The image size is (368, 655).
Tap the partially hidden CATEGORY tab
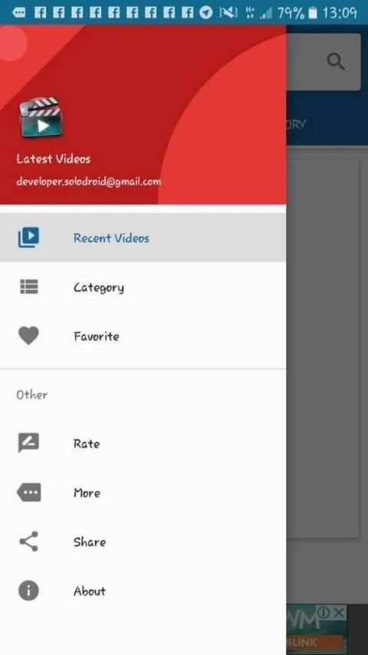[296, 124]
